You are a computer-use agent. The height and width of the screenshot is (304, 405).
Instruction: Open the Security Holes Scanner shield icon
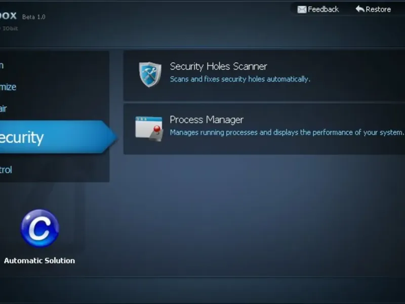[150, 74]
